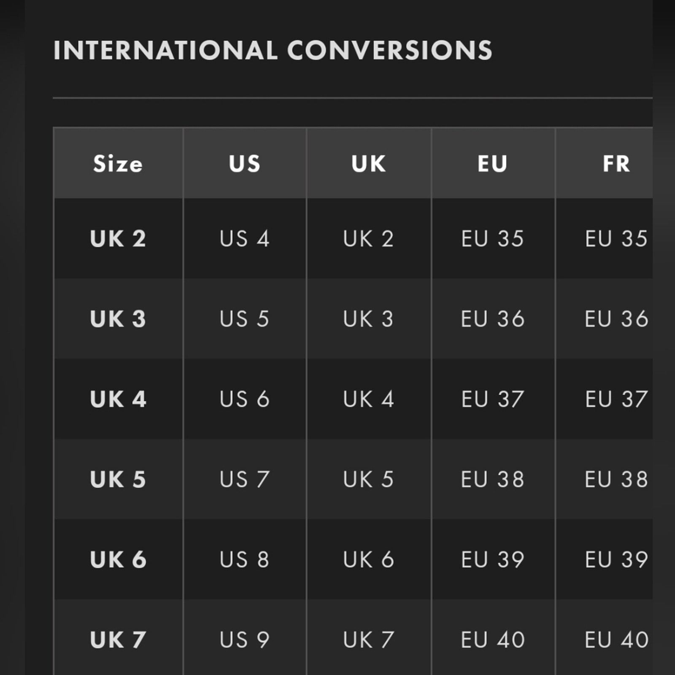Image resolution: width=675 pixels, height=675 pixels.
Task: Click the FR column header
Action: (x=616, y=163)
